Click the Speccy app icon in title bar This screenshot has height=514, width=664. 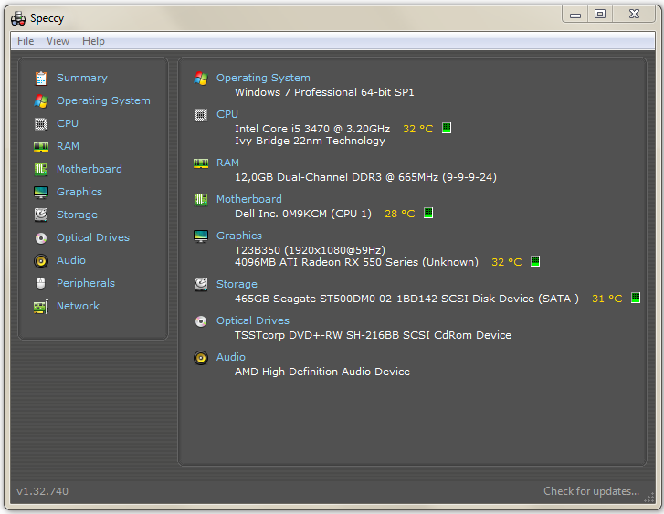pyautogui.click(x=18, y=18)
